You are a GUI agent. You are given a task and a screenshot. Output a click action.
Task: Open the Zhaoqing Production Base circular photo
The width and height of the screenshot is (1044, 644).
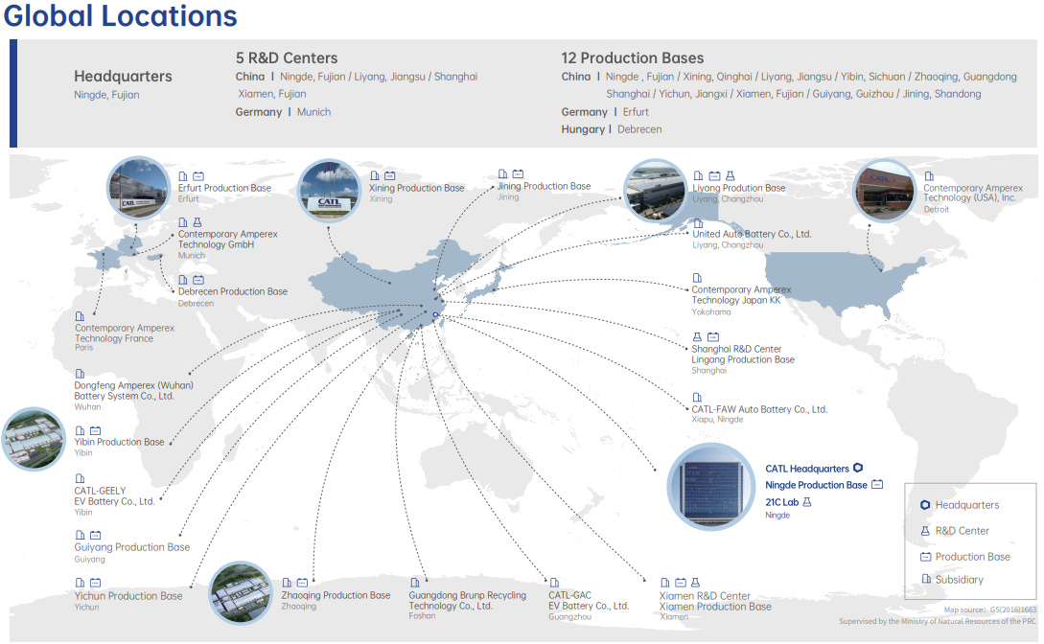point(241,593)
